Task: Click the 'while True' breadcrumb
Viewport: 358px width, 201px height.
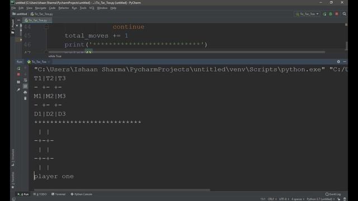Action: point(55,56)
